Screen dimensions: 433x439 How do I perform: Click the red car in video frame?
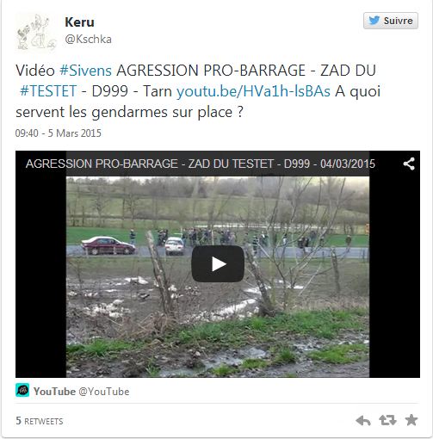pyautogui.click(x=108, y=245)
